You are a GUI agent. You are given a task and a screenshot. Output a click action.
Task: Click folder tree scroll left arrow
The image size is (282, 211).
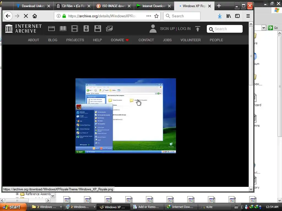click(x=2, y=200)
